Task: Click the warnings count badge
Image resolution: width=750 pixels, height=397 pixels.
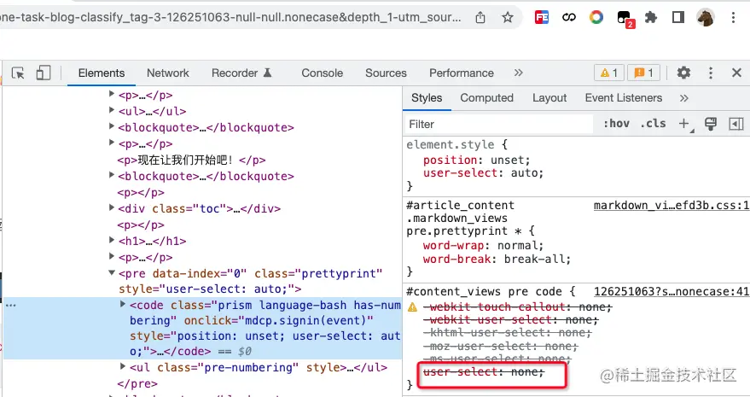Action: point(609,73)
